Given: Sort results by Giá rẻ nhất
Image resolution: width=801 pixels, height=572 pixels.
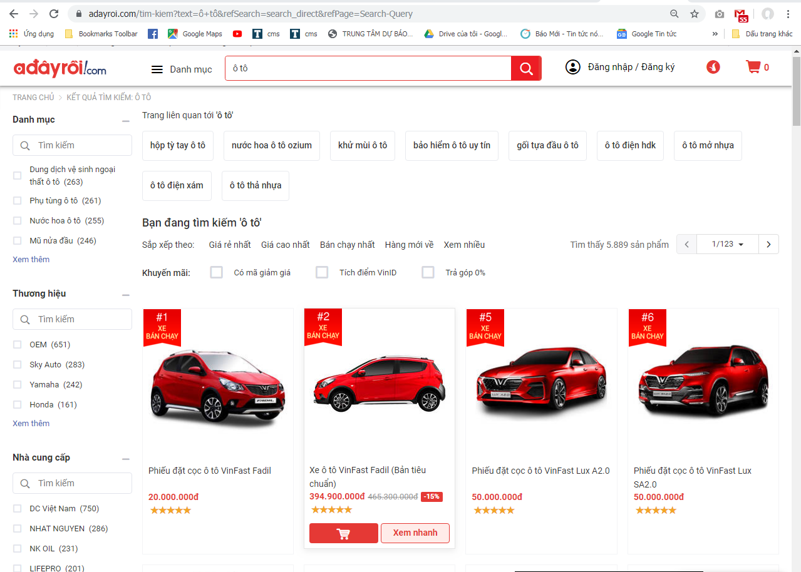Looking at the screenshot, I should click(x=229, y=245).
